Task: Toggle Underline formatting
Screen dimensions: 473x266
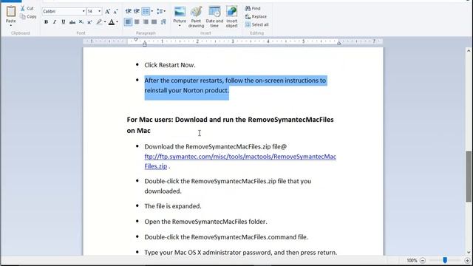Action: (x=64, y=21)
